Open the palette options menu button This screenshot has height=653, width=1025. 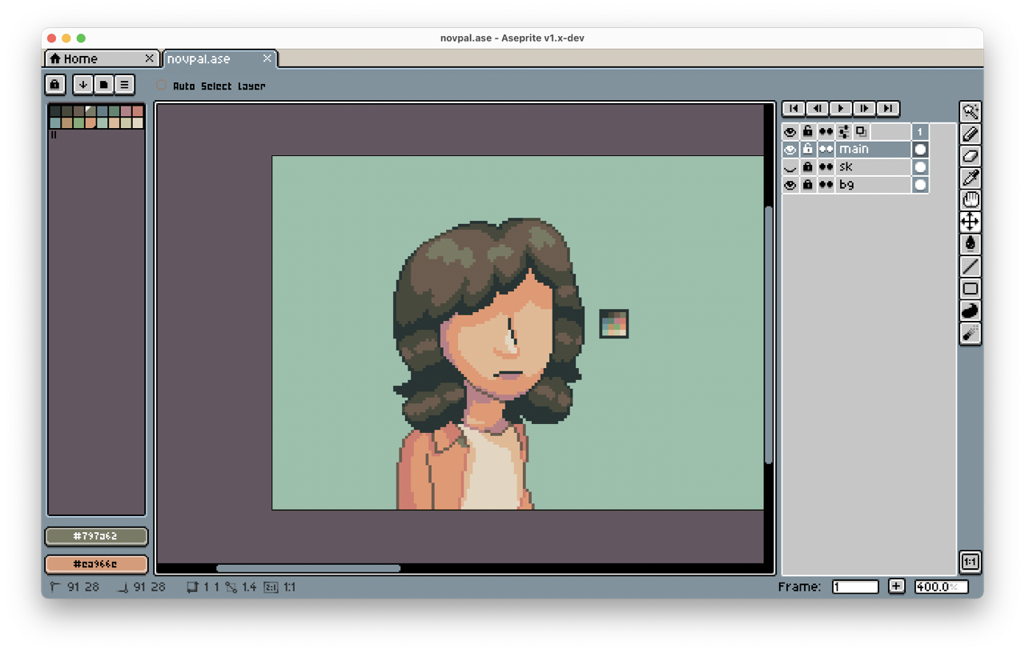(x=124, y=84)
